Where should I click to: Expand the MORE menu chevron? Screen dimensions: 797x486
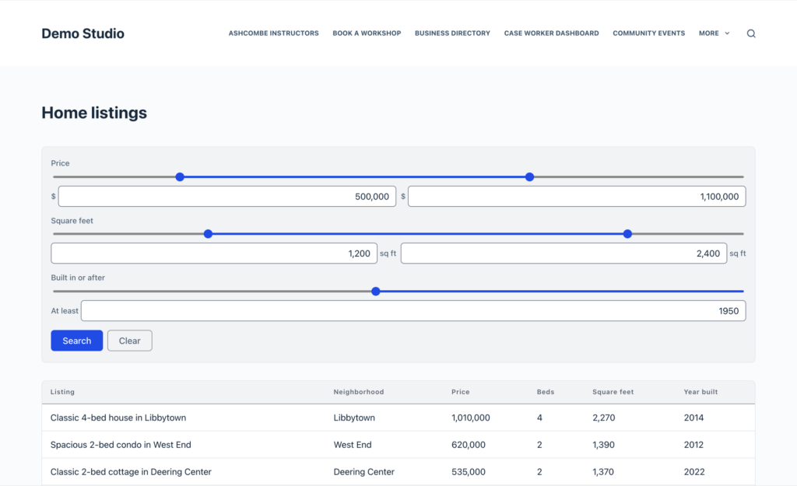727,33
